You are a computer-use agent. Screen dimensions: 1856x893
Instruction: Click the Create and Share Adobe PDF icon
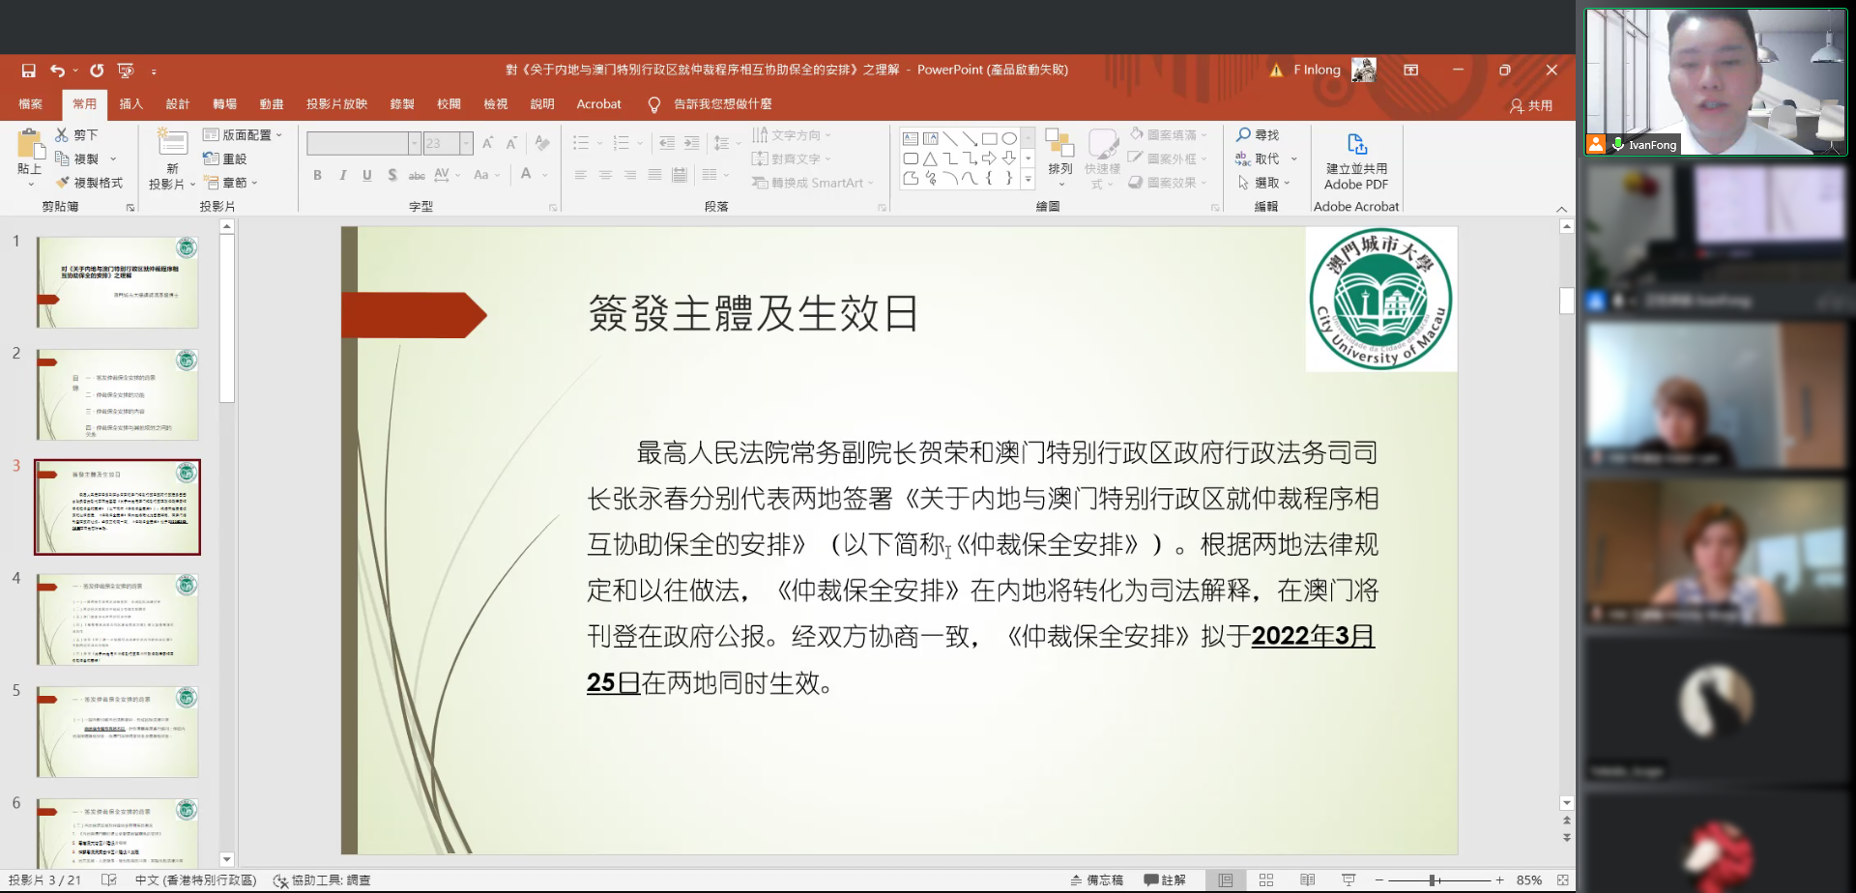point(1356,144)
